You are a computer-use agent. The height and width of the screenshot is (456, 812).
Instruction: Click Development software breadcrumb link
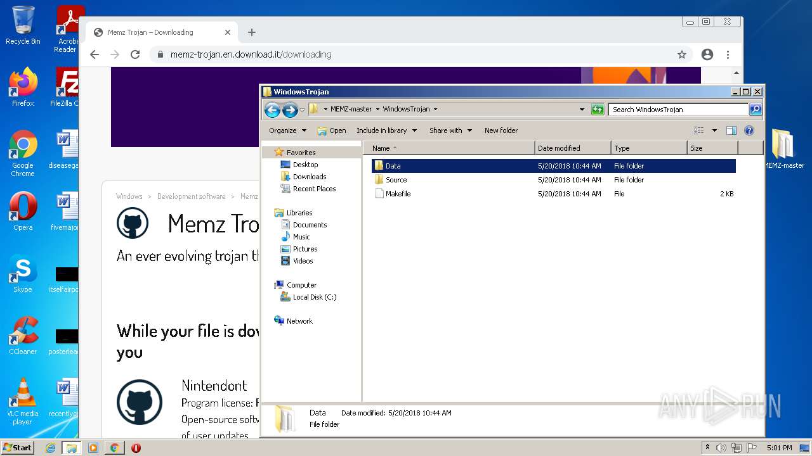[x=192, y=196]
